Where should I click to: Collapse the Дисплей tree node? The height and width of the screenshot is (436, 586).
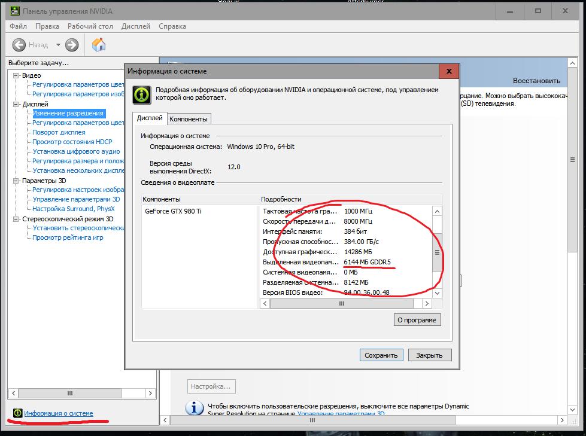pyautogui.click(x=16, y=104)
